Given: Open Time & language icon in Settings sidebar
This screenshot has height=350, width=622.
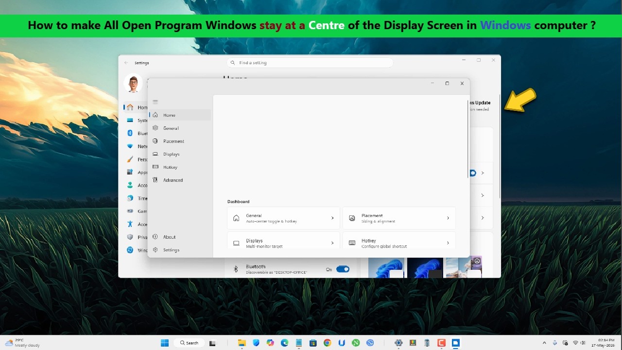Looking at the screenshot, I should pos(130,198).
